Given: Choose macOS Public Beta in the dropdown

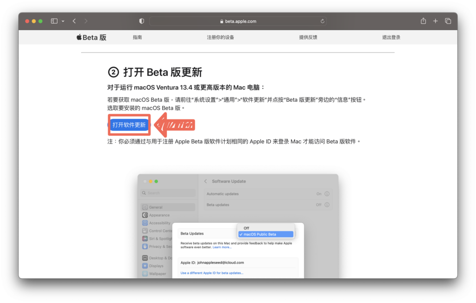Looking at the screenshot, I should click(x=265, y=234).
